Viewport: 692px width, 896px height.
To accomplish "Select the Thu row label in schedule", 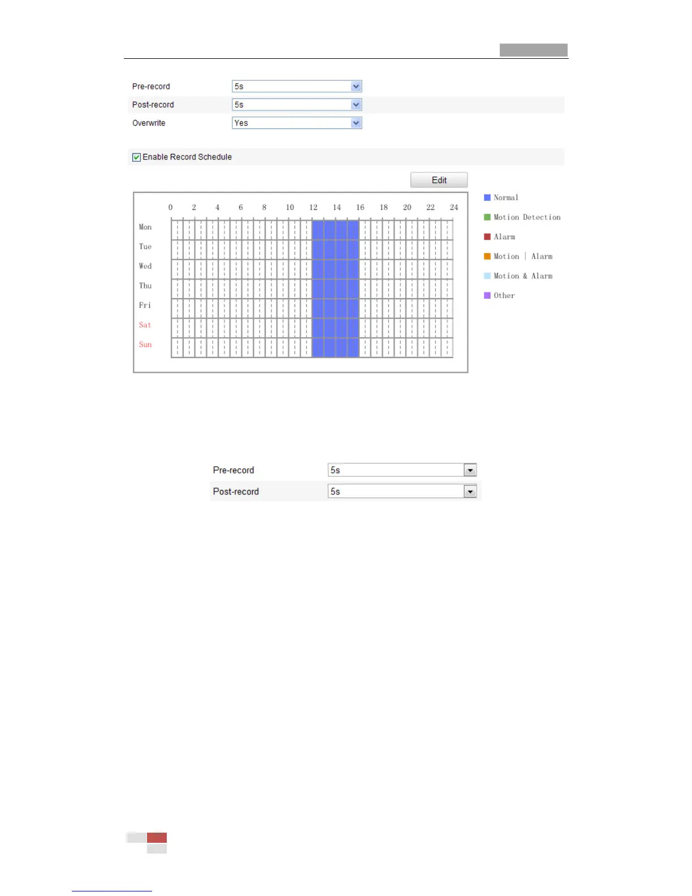I will point(145,286).
